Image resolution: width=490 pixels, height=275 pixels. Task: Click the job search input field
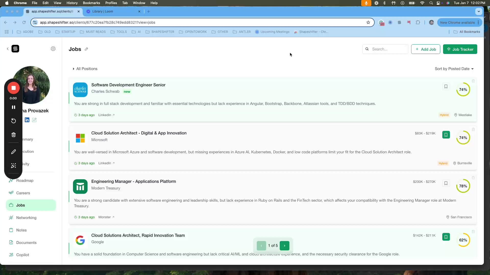point(385,49)
